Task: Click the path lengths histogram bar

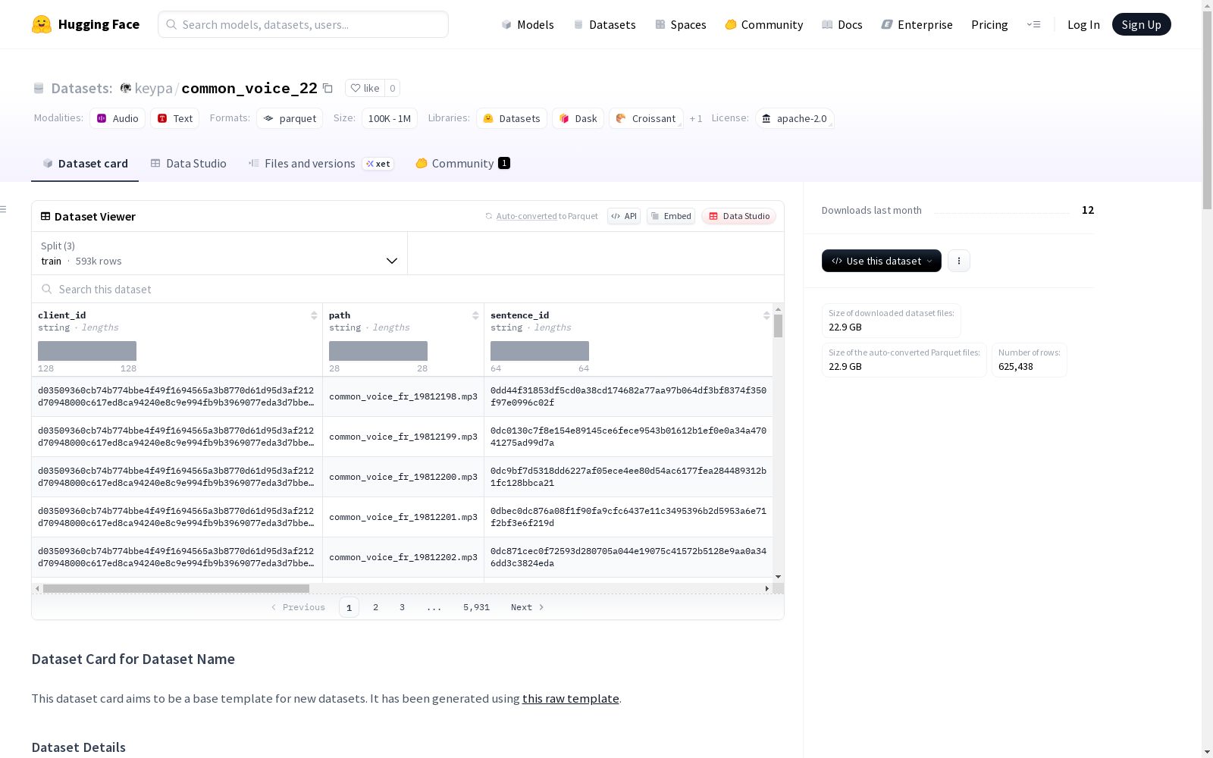Action: (378, 351)
